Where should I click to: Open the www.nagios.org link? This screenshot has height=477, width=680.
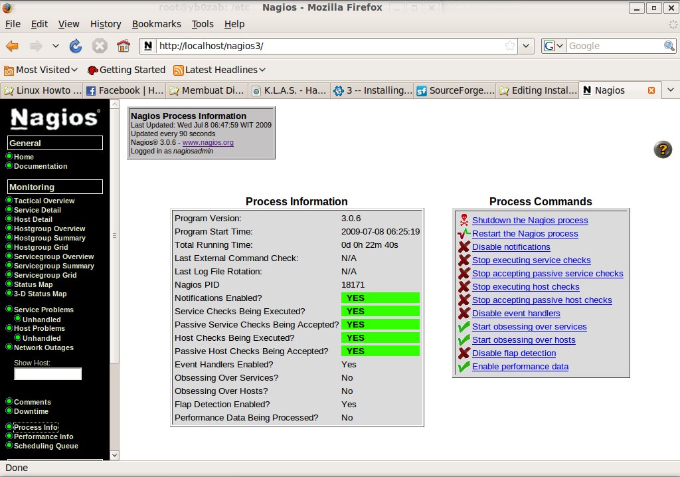(208, 142)
